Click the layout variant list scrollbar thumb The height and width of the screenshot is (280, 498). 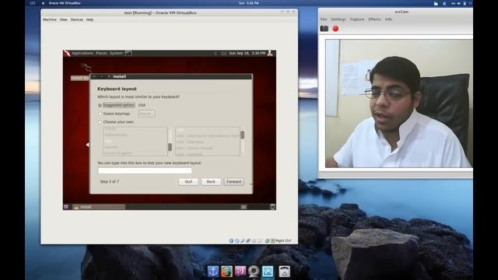[x=242, y=135]
